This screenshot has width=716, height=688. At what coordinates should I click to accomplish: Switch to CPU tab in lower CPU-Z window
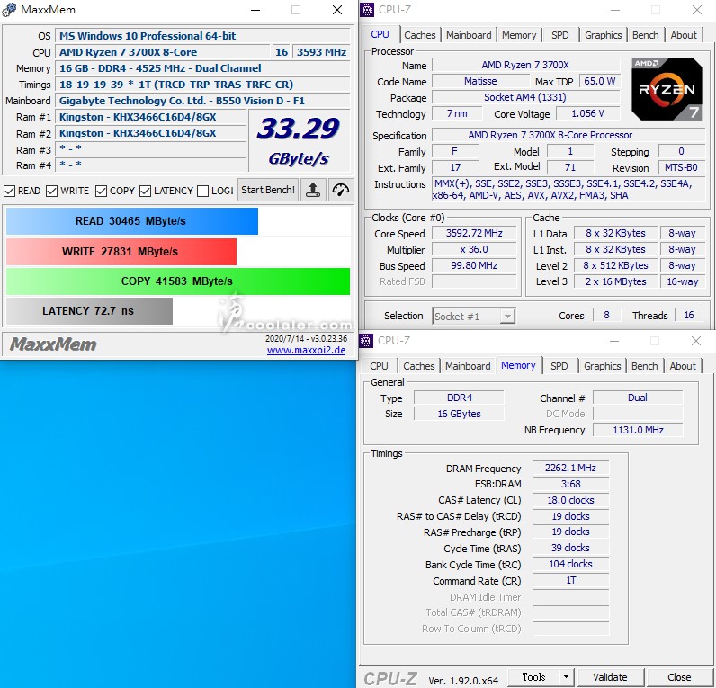[379, 366]
